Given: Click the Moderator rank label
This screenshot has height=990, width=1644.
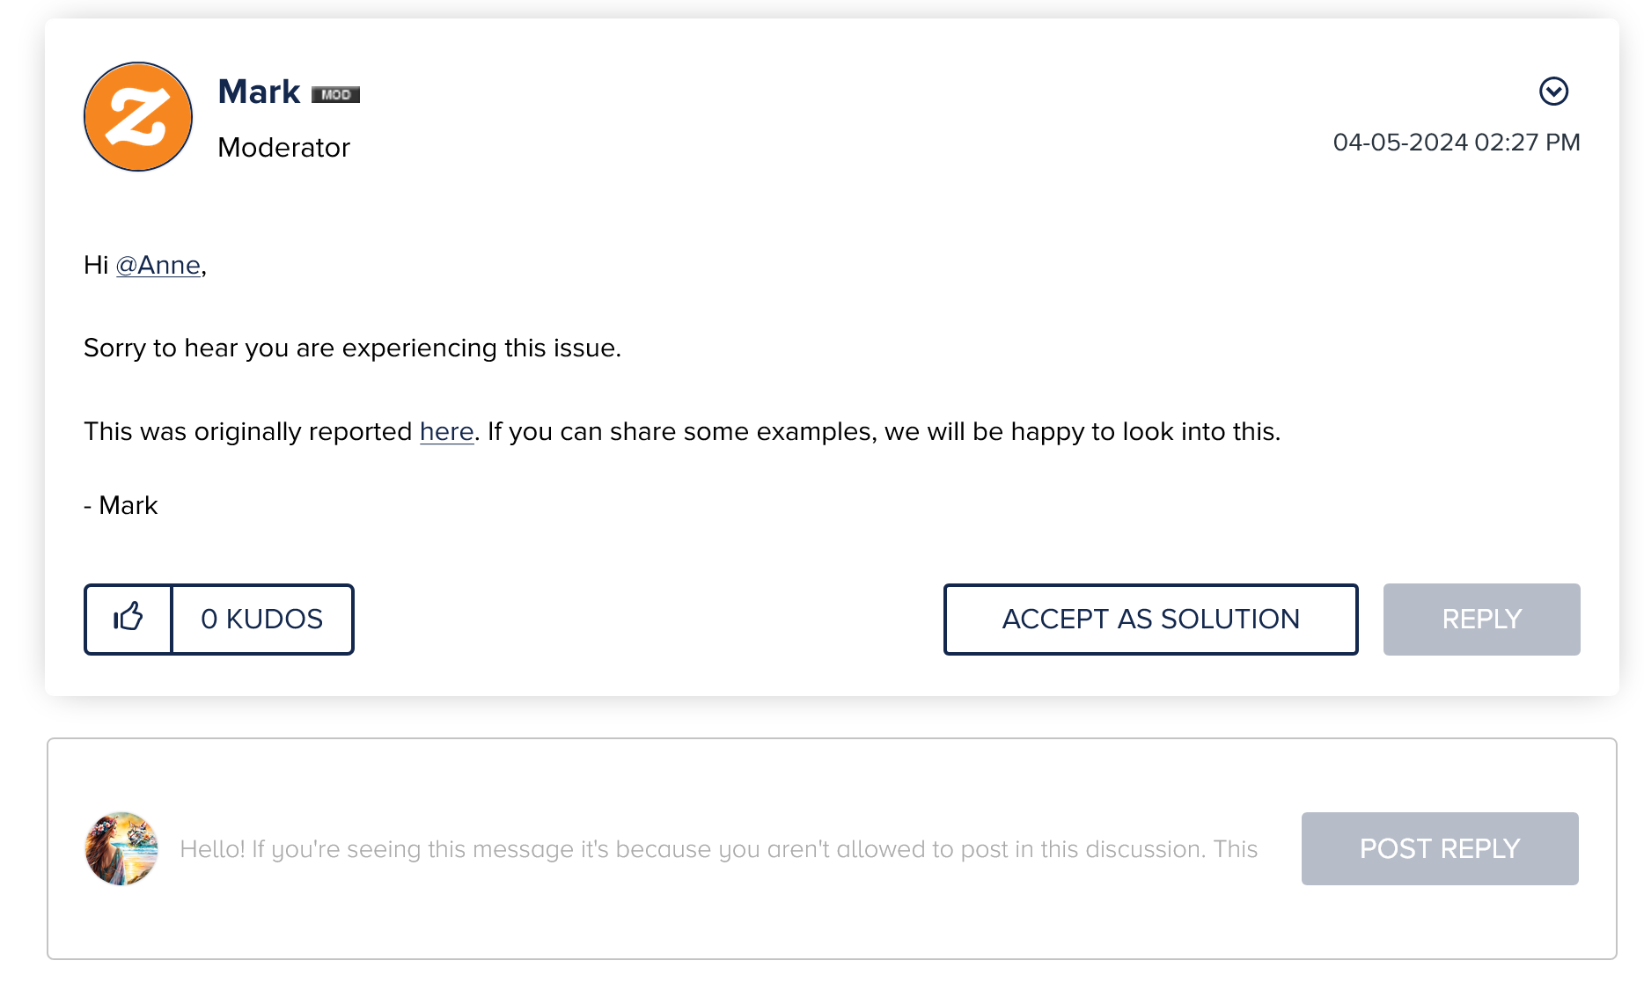Looking at the screenshot, I should (x=283, y=147).
